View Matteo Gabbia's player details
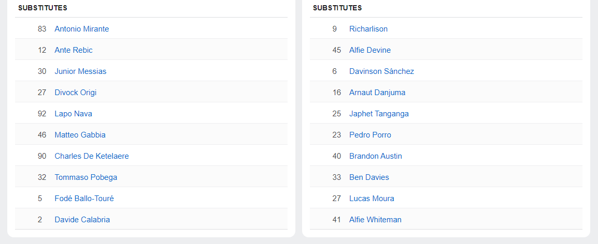Screen dimensions: 598x244 pyautogui.click(x=80, y=135)
